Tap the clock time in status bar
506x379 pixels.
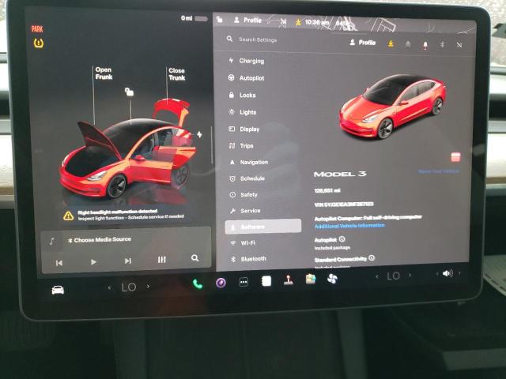tap(317, 22)
